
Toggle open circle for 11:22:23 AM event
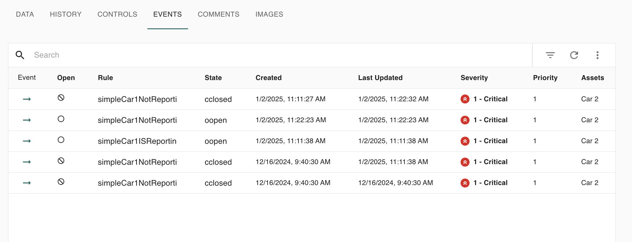click(x=61, y=119)
